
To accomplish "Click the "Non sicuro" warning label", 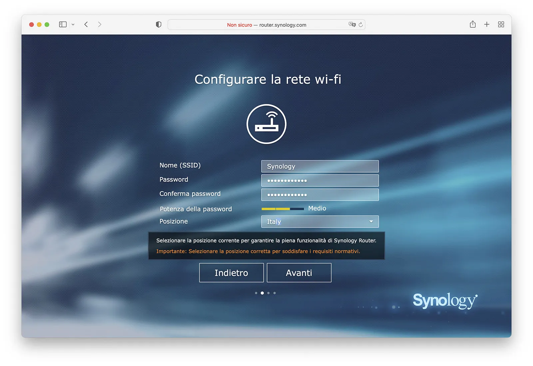I will coord(239,25).
